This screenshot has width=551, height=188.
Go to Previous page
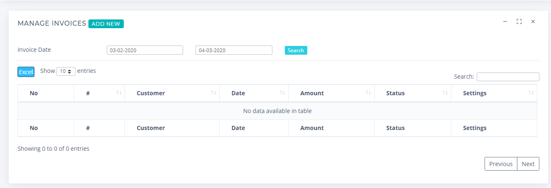click(x=501, y=164)
